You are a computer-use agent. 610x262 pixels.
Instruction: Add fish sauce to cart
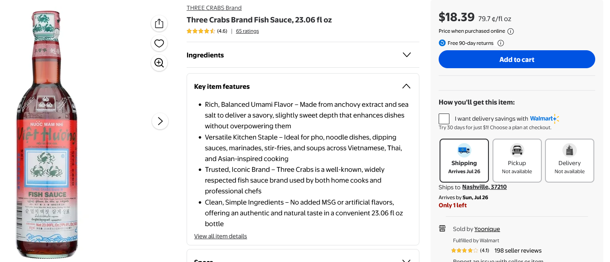[517, 59]
